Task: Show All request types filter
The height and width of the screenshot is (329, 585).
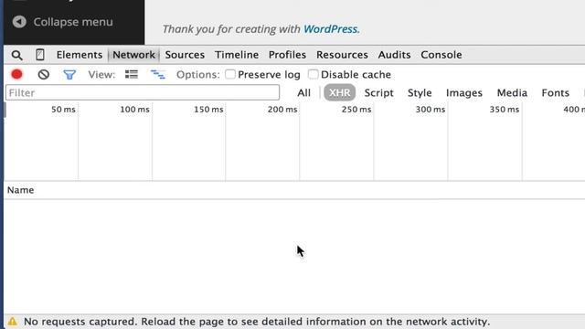Action: (303, 93)
